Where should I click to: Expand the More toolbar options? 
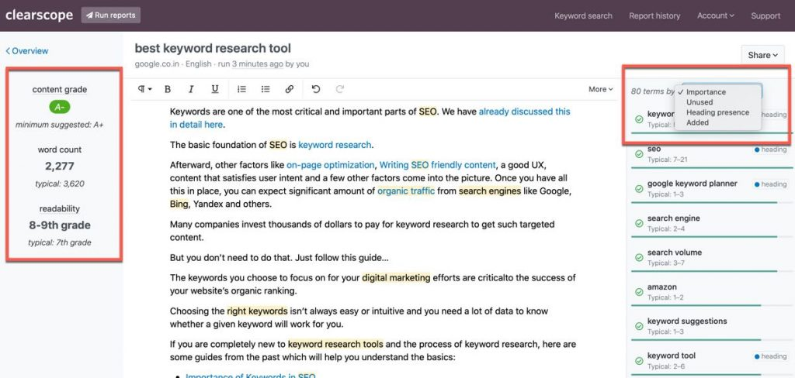[600, 89]
